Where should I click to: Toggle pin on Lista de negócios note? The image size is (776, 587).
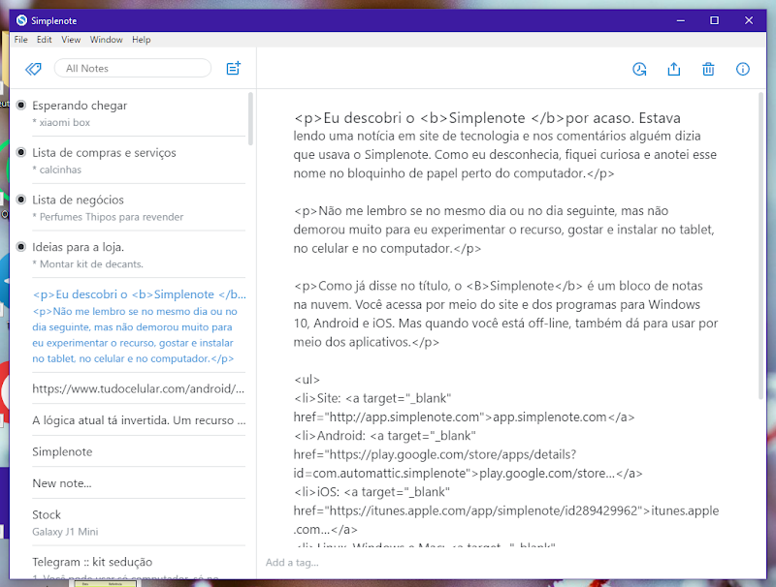pyautogui.click(x=21, y=200)
